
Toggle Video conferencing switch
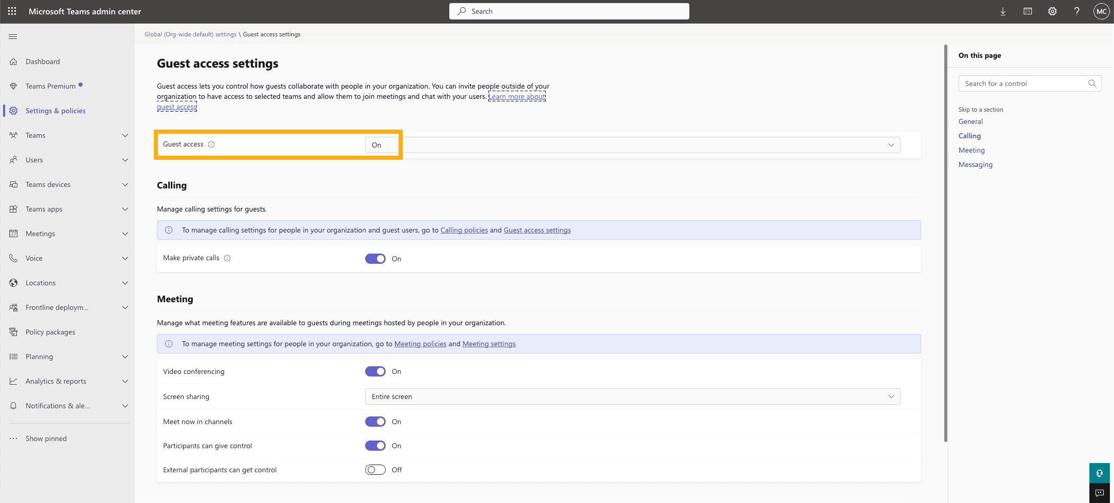(375, 371)
